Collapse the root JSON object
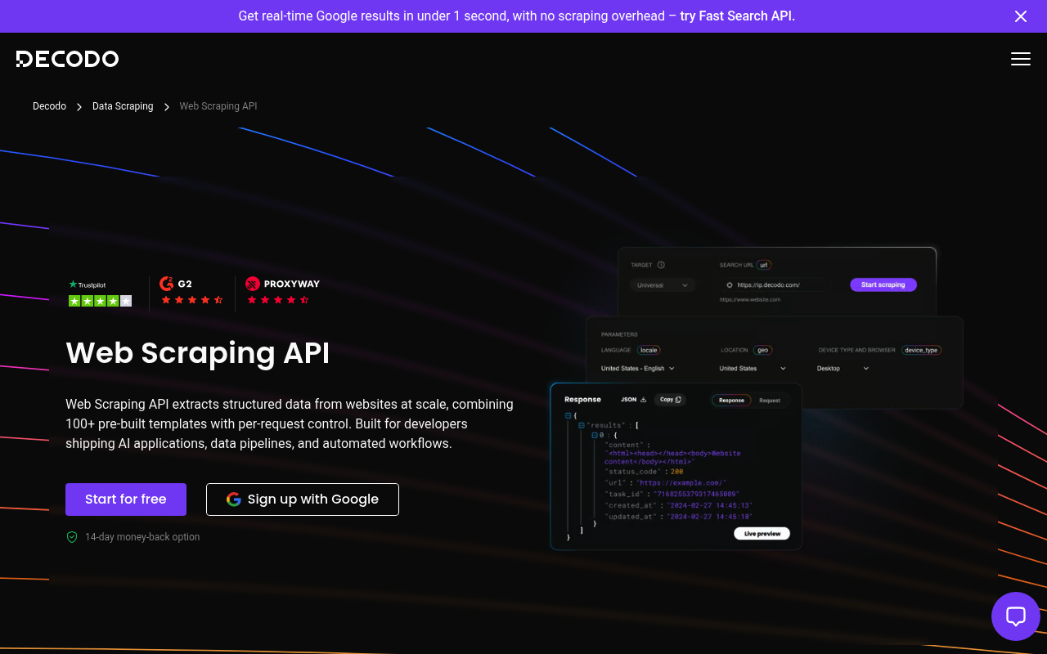This screenshot has height=654, width=1047. [568, 416]
